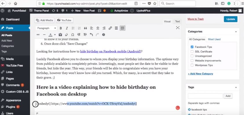Screen dimensions: 244x115
Task: Check the Wordpress Tips category
Action: click(192, 65)
